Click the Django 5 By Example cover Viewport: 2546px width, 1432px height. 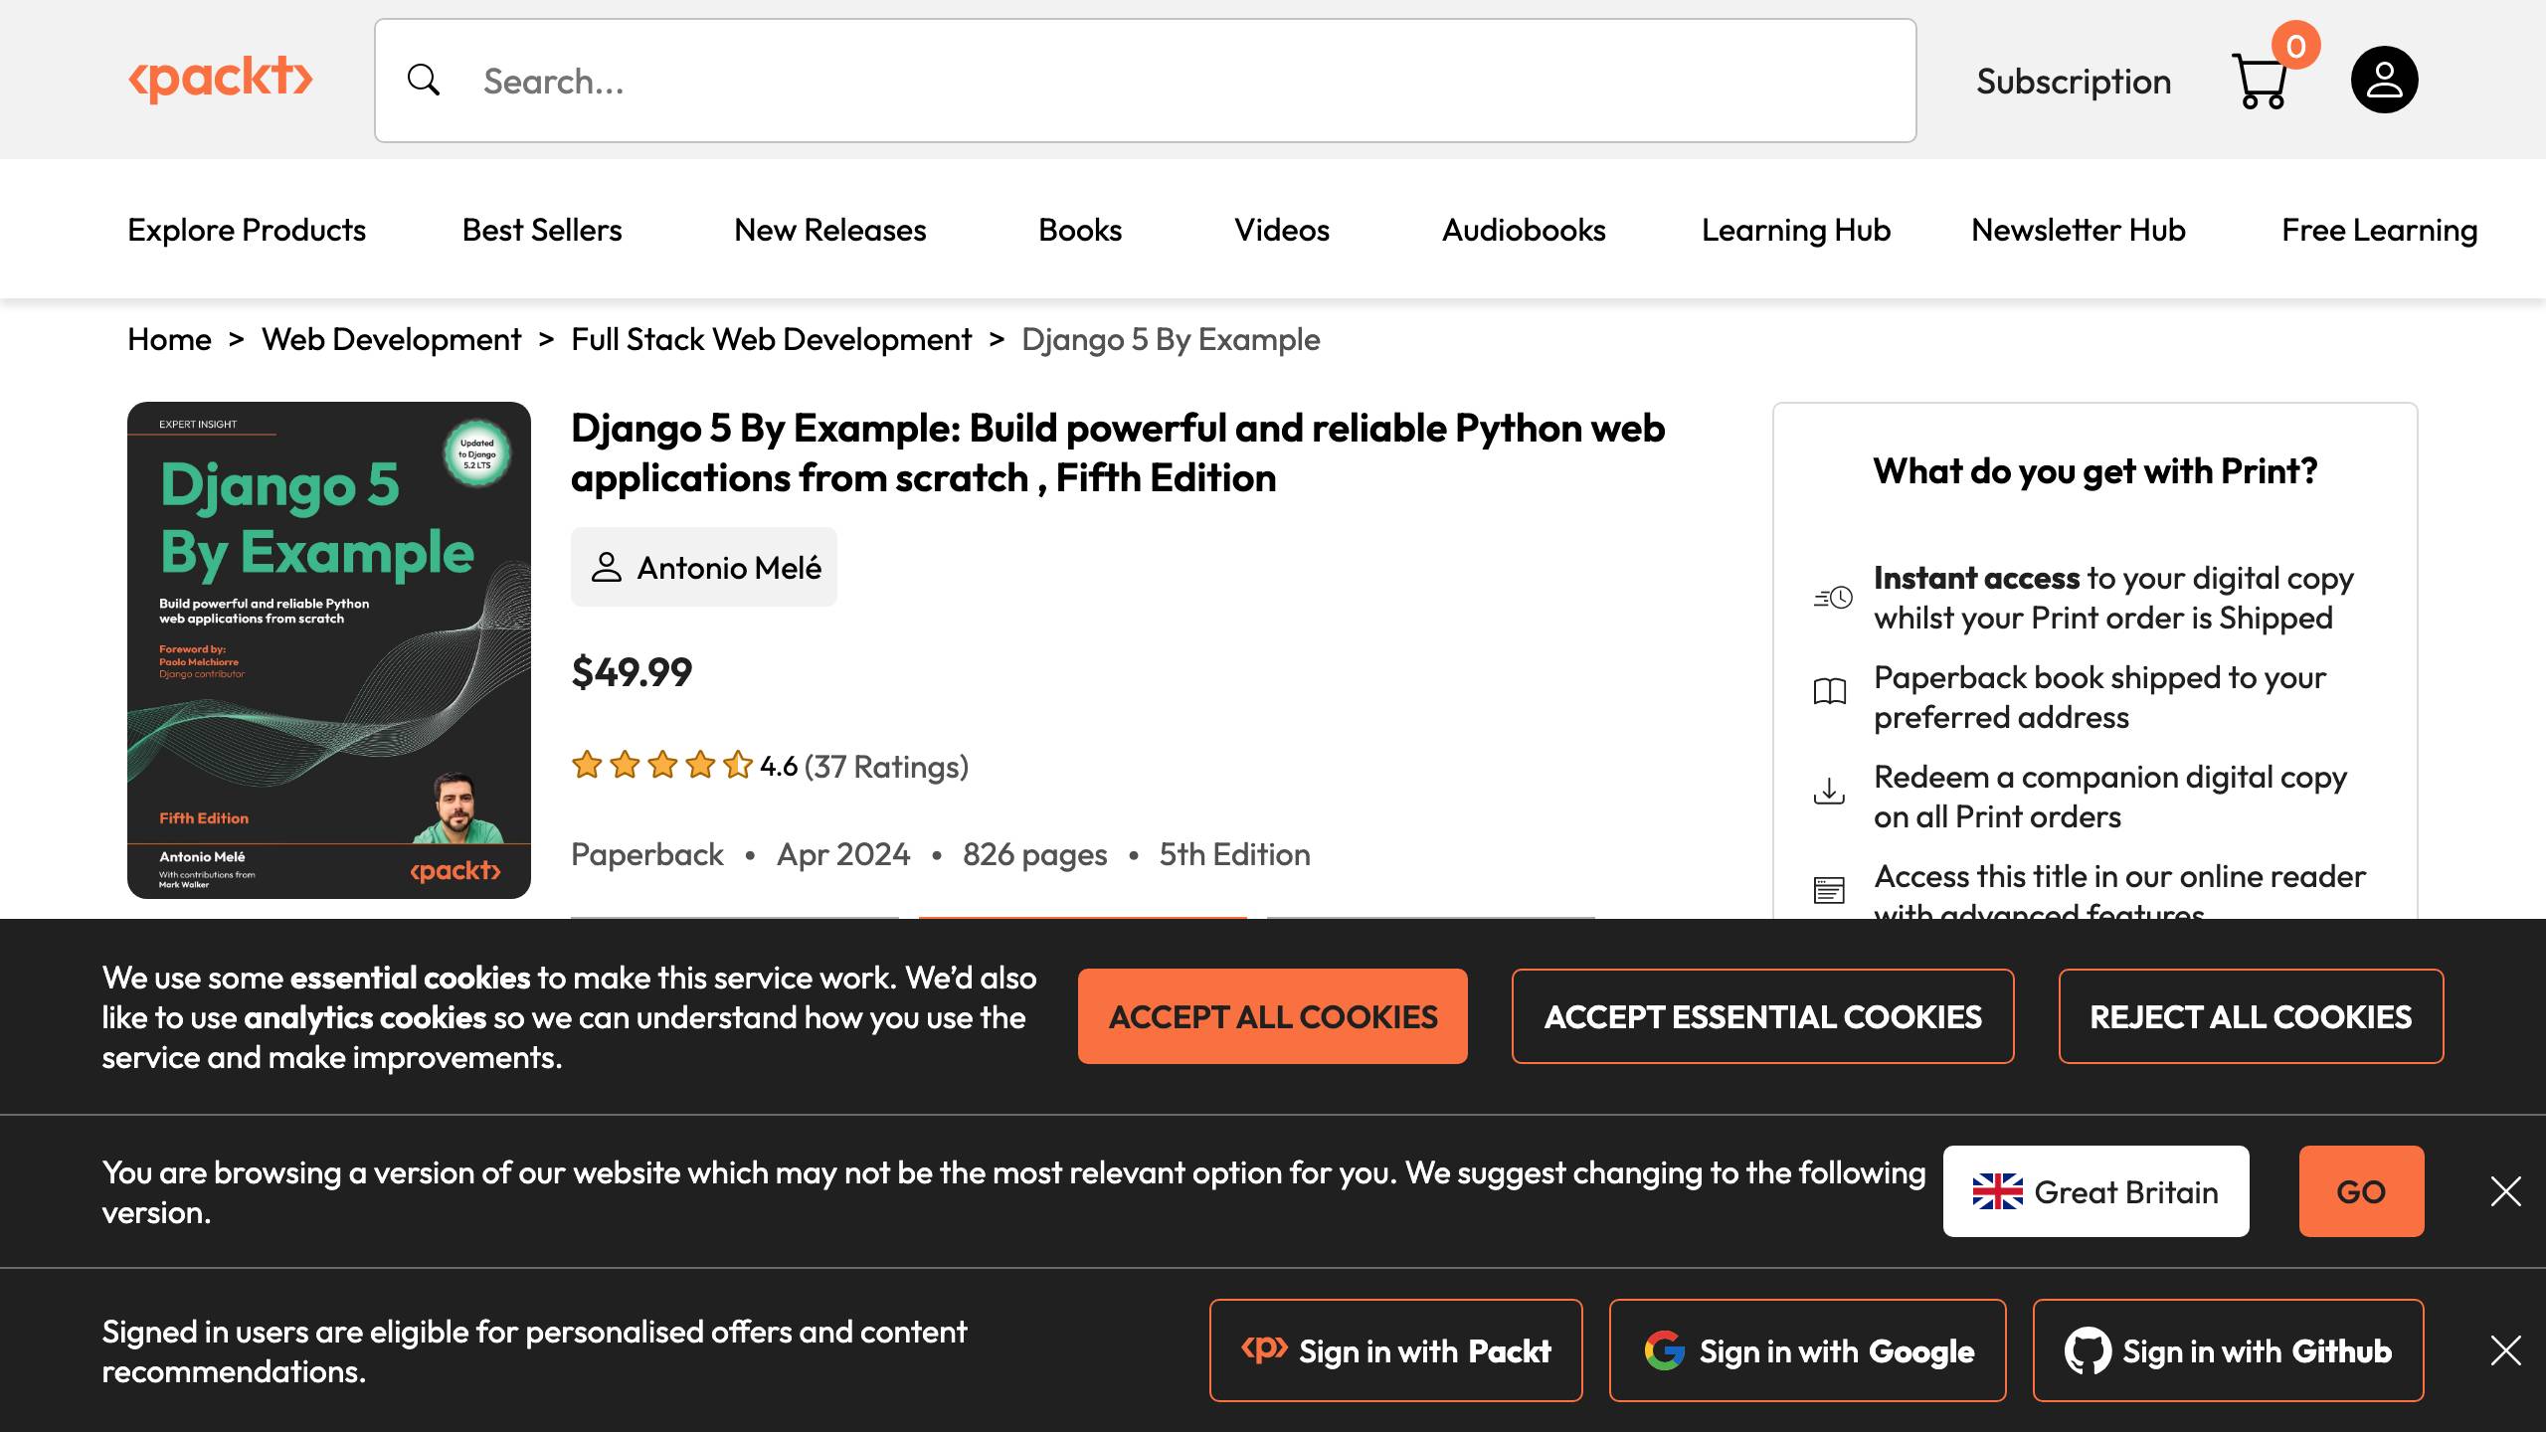(x=328, y=647)
